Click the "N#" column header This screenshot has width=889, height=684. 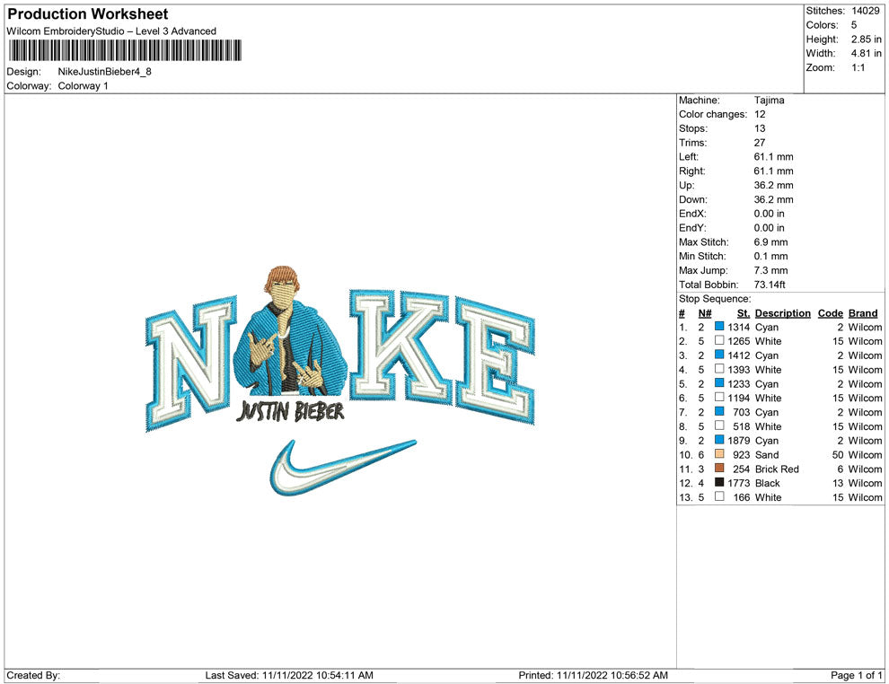click(705, 312)
